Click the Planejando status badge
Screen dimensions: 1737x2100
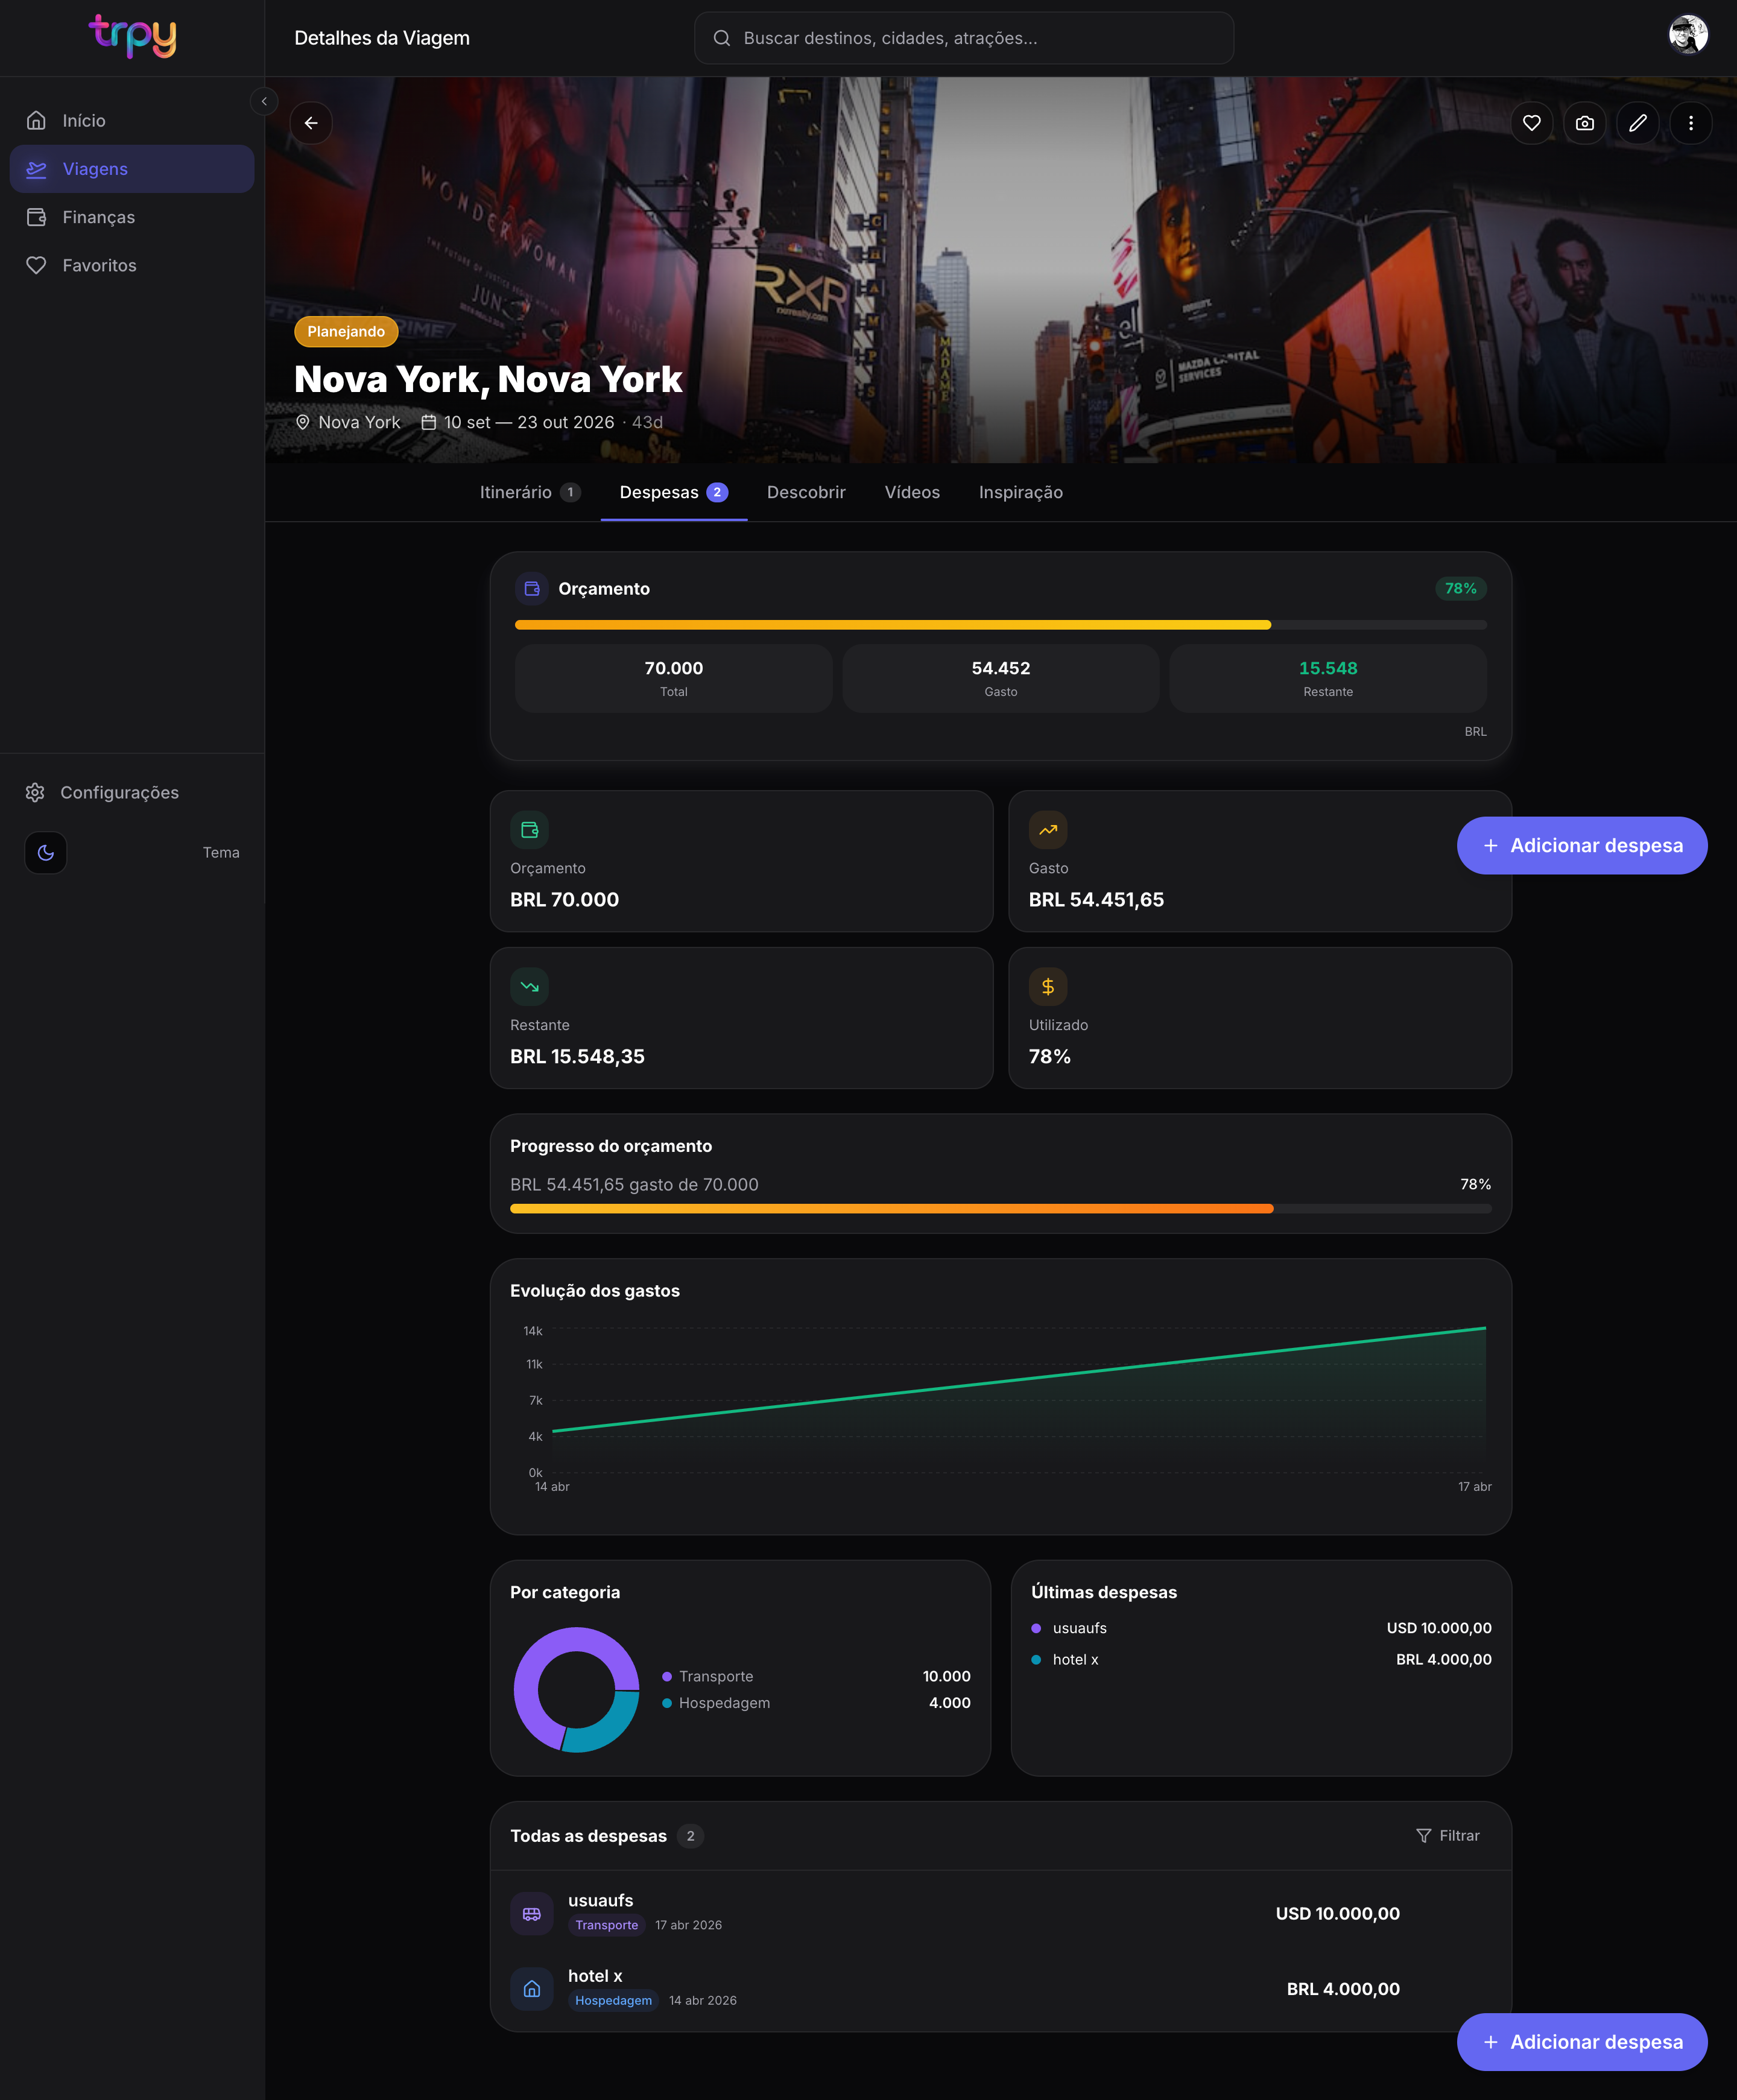click(x=346, y=331)
